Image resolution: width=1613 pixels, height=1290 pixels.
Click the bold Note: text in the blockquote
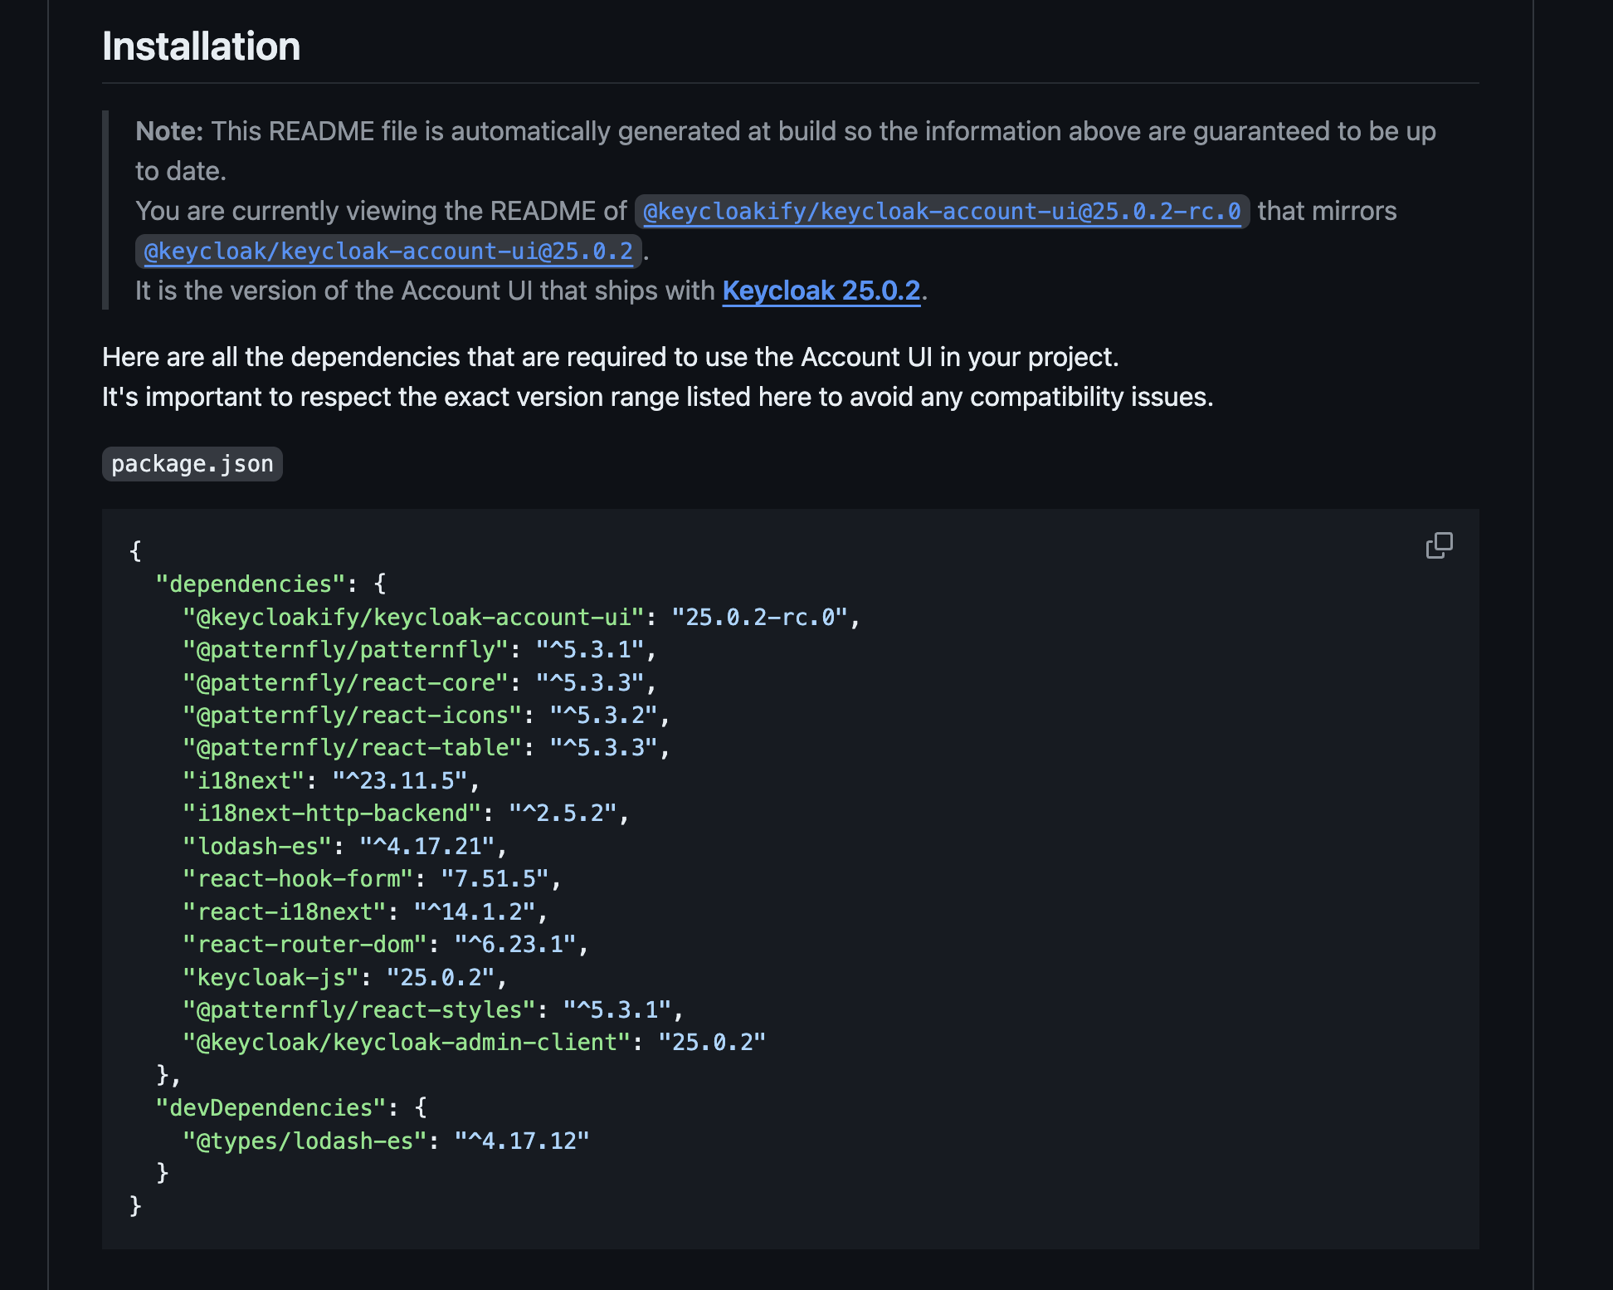(169, 131)
